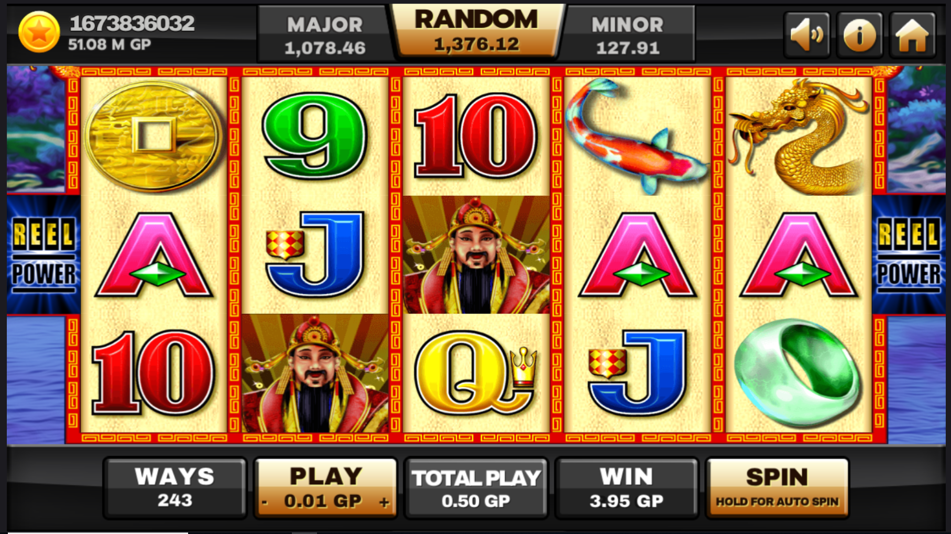This screenshot has width=951, height=534.
Task: Tap the golden dragon symbol
Action: coord(798,136)
